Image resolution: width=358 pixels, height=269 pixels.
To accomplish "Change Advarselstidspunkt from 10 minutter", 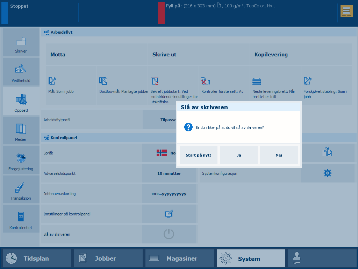I will (169, 173).
